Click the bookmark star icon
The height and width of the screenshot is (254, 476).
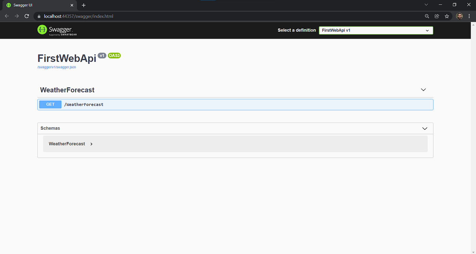[x=446, y=16]
